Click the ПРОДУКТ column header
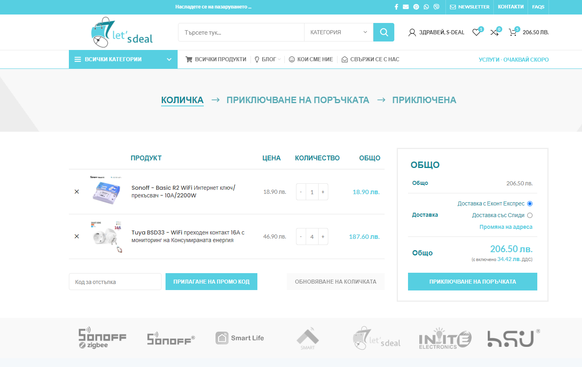 [x=146, y=158]
